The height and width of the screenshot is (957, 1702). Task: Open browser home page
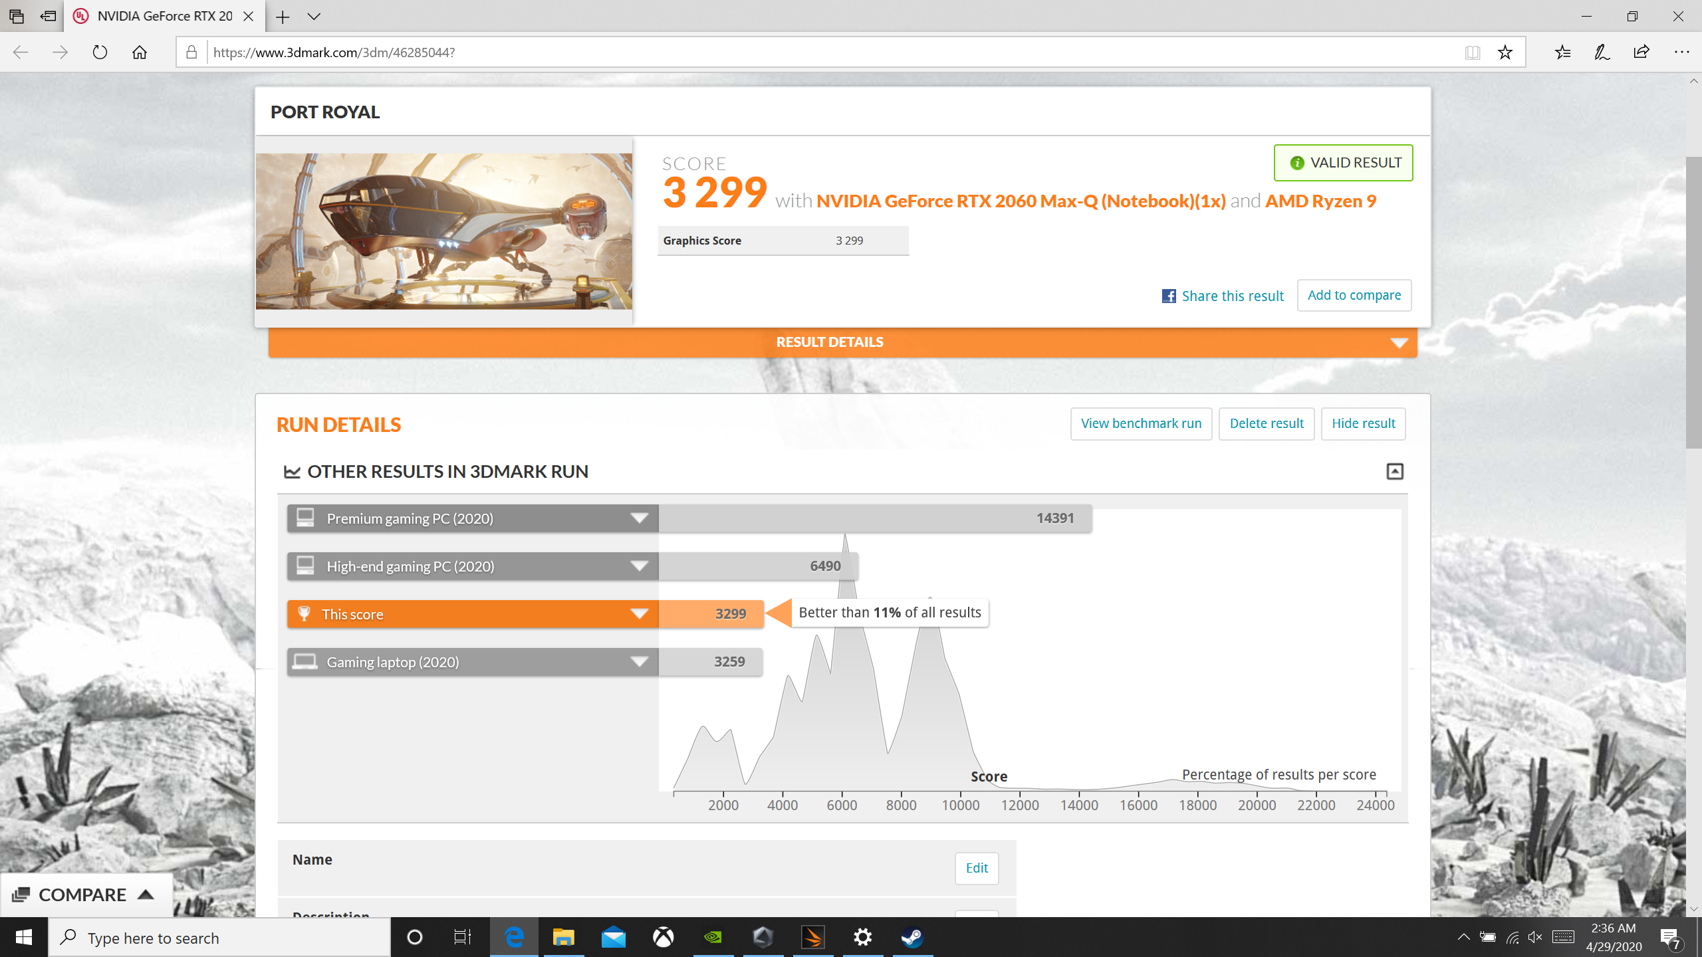[140, 52]
